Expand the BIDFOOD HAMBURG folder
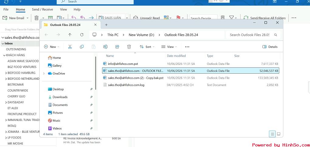 pos(6,73)
